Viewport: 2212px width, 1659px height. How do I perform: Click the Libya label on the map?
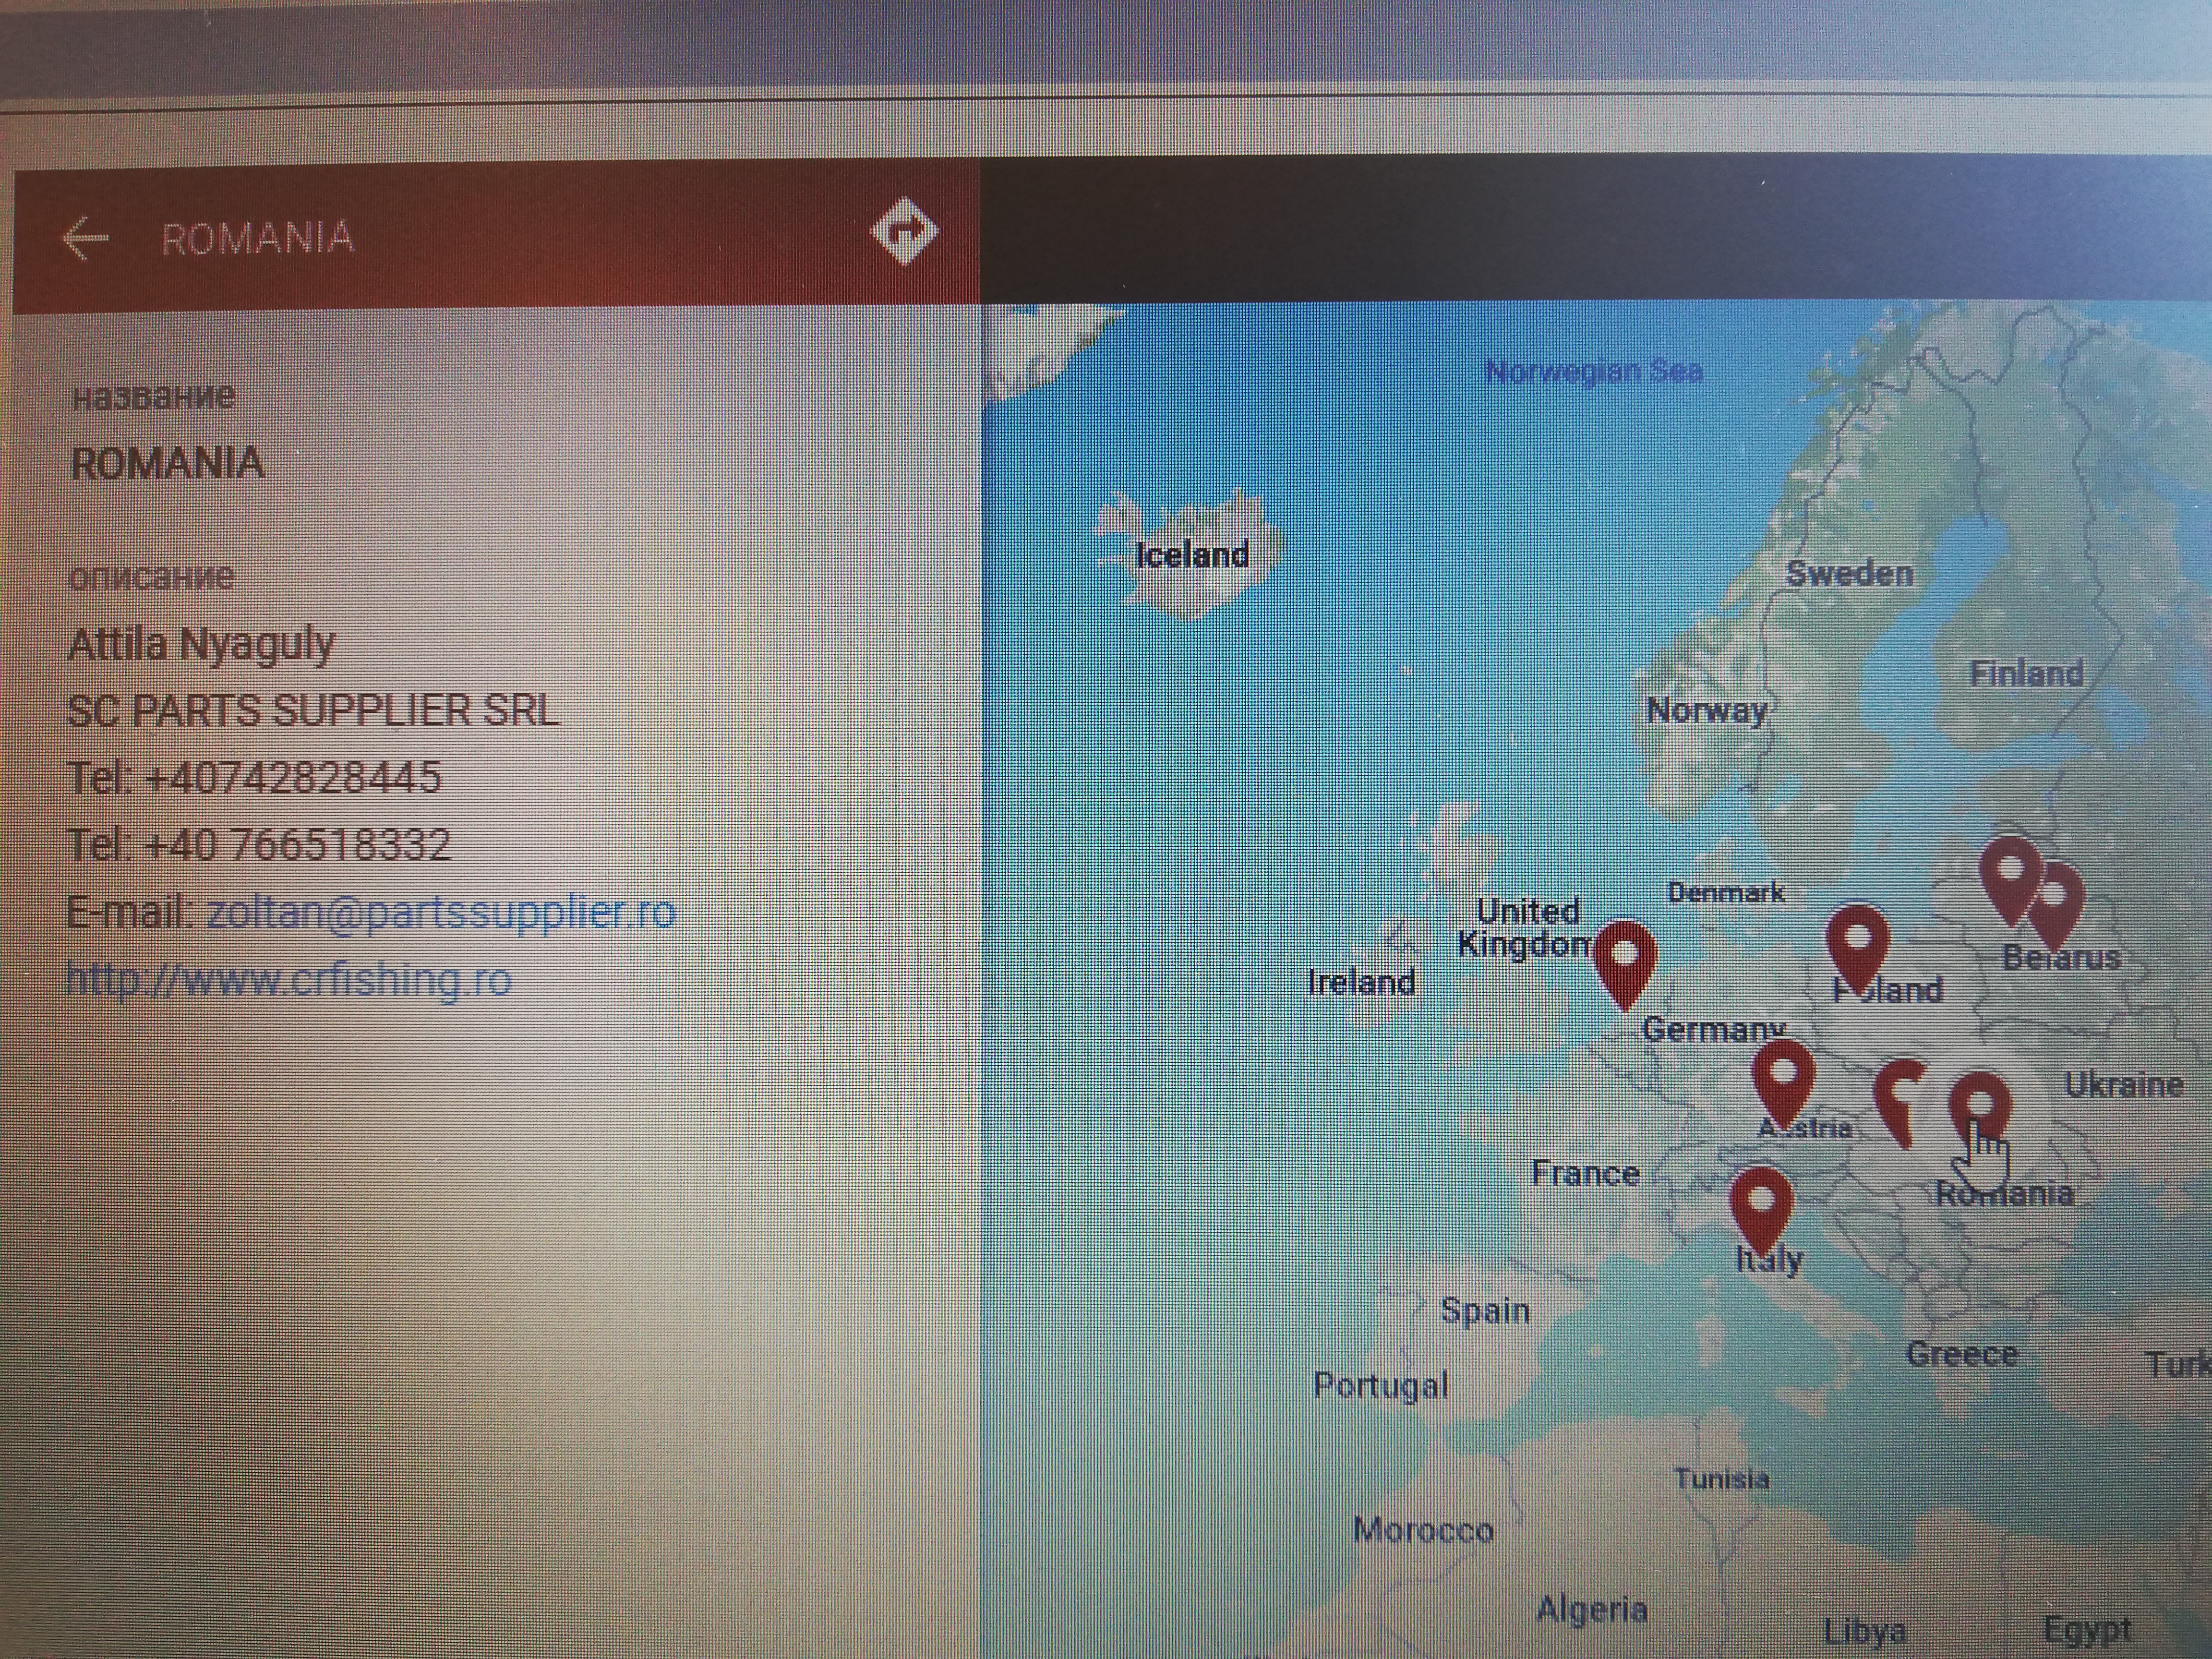1865,1632
